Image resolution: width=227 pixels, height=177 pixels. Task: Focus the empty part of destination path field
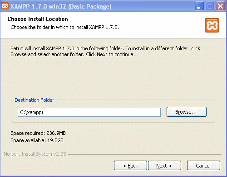tap(101, 112)
